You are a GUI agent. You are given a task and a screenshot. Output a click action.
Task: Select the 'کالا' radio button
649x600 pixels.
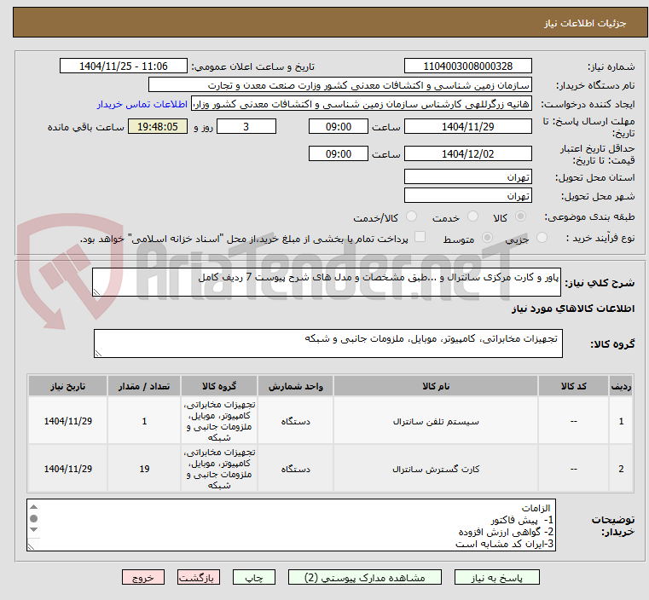[x=520, y=216]
